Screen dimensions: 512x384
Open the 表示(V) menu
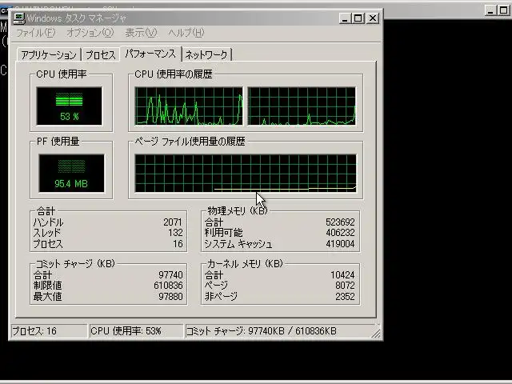coord(141,33)
